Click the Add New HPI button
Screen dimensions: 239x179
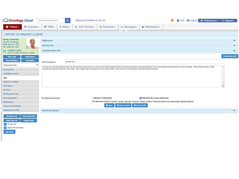230,56
